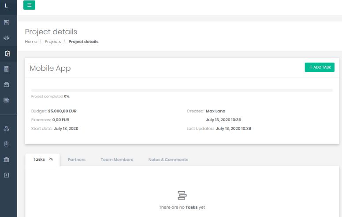Click the empty tasks stacked-bars icon
The height and width of the screenshot is (217, 342).
coord(182,195)
